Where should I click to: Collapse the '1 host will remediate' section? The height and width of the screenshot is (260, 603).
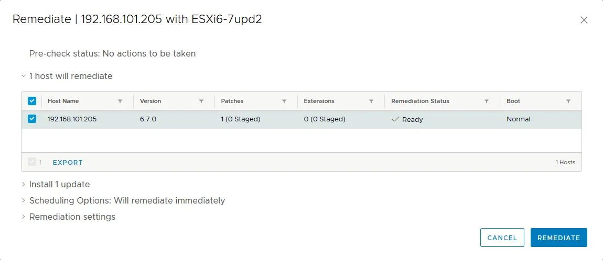pos(24,76)
